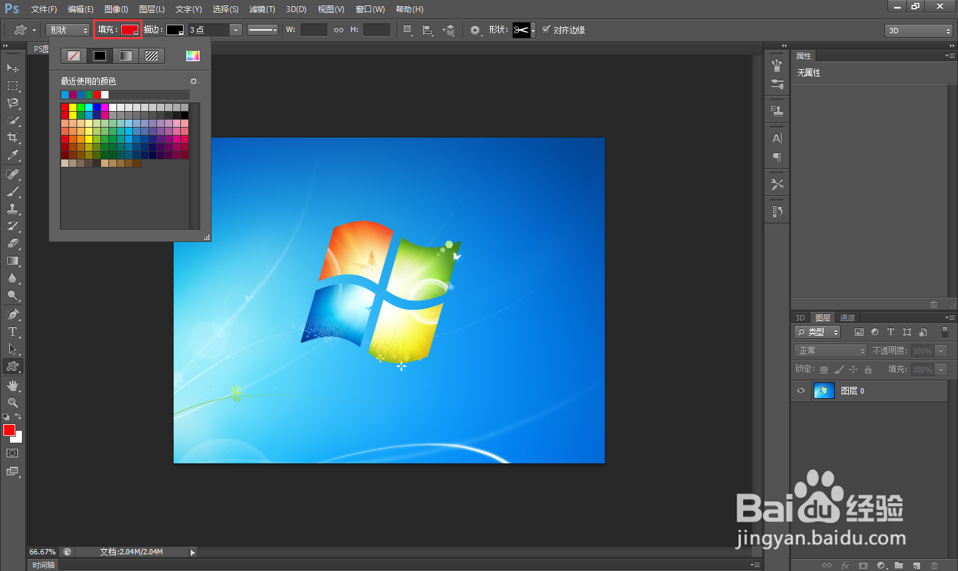
Task: Click the add layer mask icon
Action: tap(863, 566)
